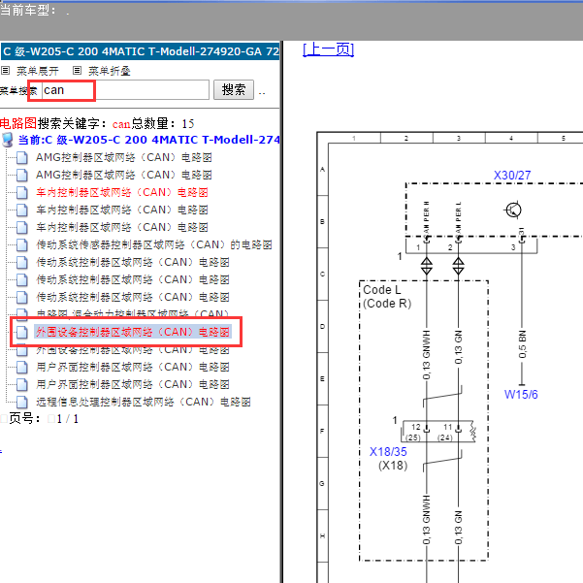
Task: Open highlighted 外围设备控制器区域网络（CAN）电路图
Action: 133,332
